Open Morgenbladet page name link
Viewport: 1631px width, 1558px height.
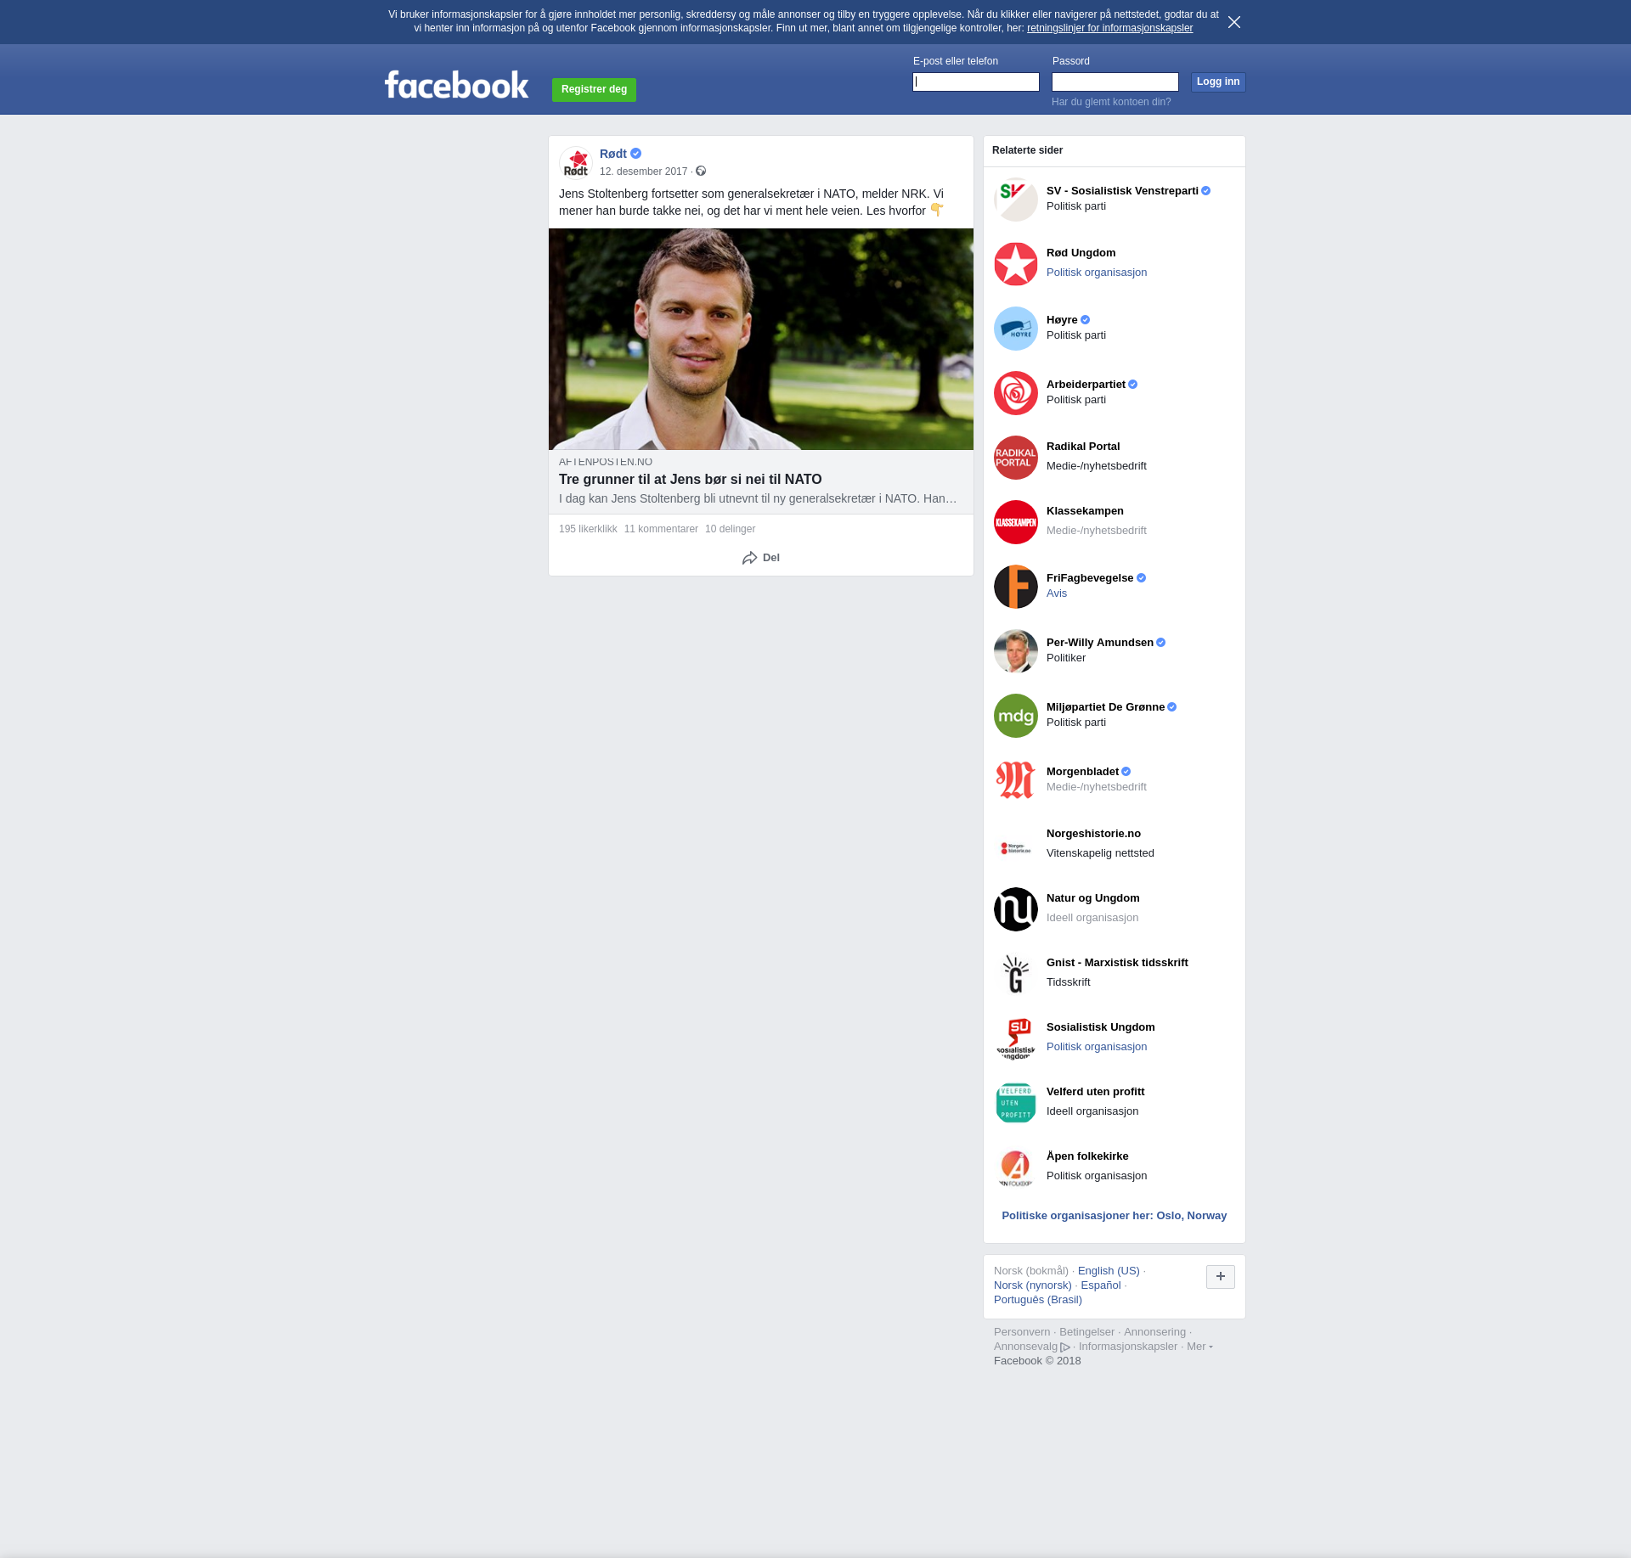coord(1082,772)
